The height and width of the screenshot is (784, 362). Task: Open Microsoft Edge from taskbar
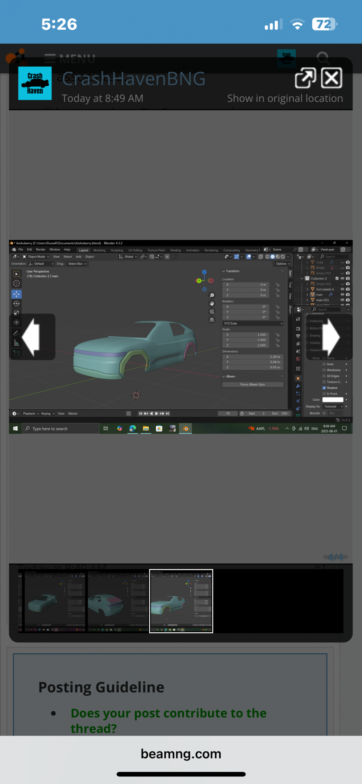(133, 428)
